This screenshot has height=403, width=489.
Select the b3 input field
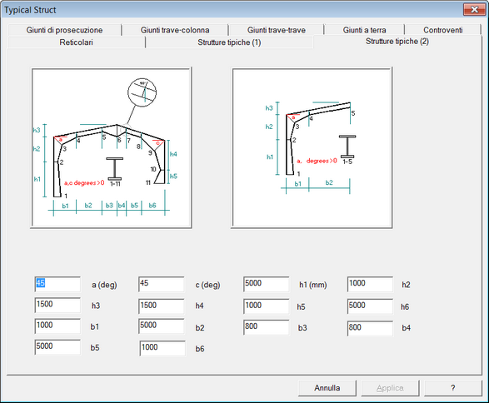(267, 327)
